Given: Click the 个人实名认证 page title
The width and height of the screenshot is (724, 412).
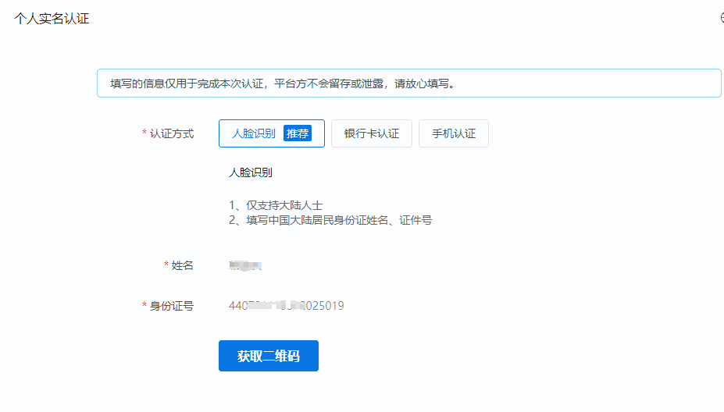Looking at the screenshot, I should pyautogui.click(x=52, y=19).
